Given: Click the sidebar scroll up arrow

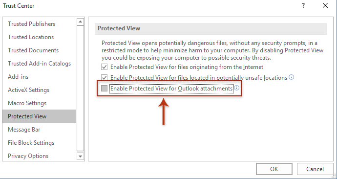Looking at the screenshot, I should [x=80, y=22].
